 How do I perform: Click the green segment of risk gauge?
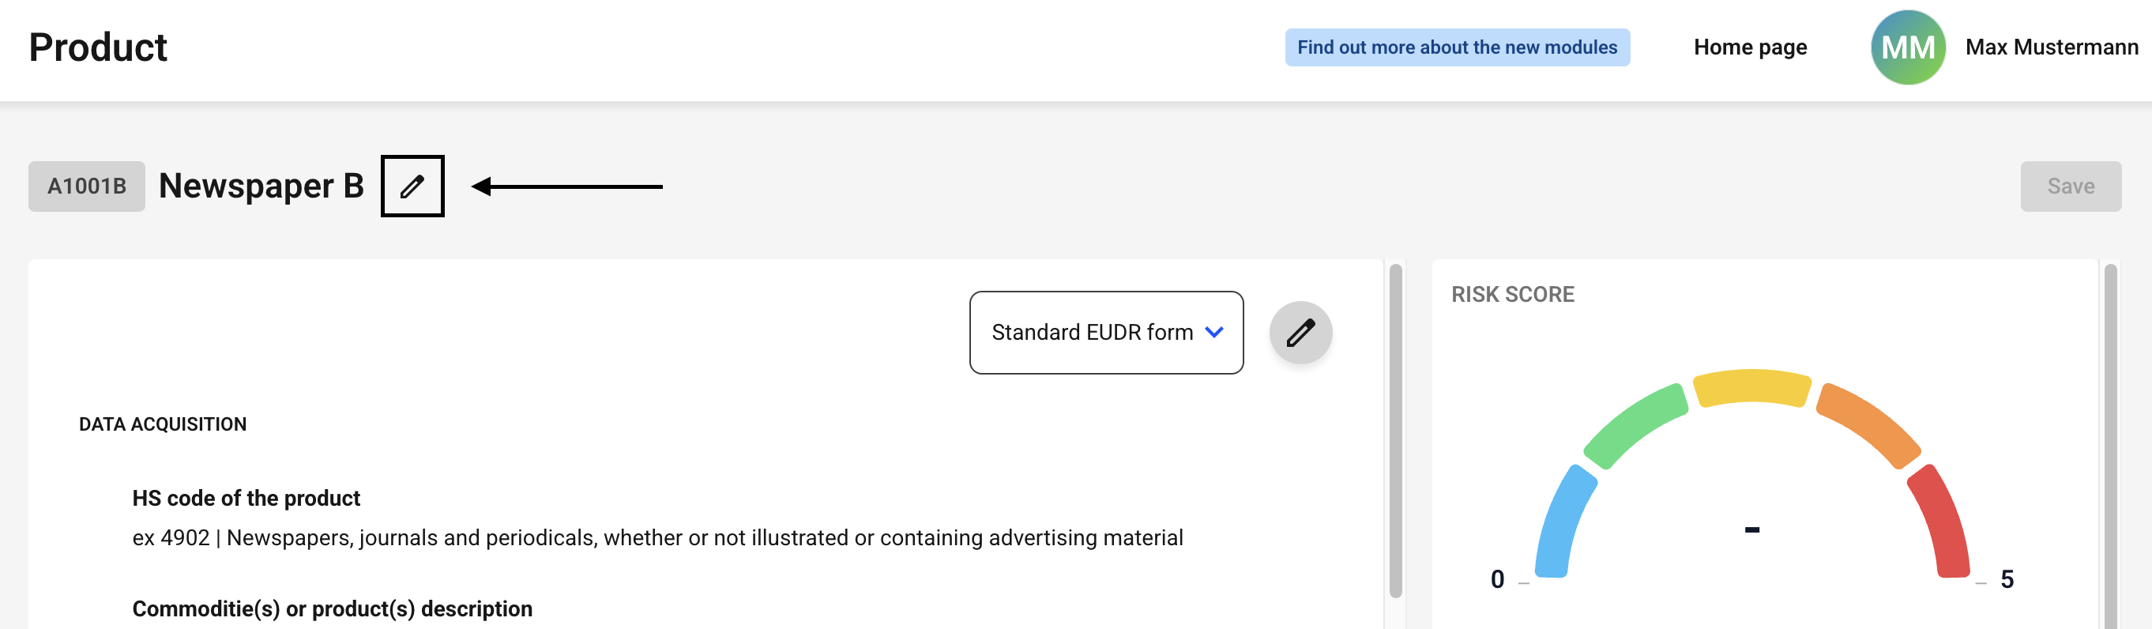(x=1634, y=424)
